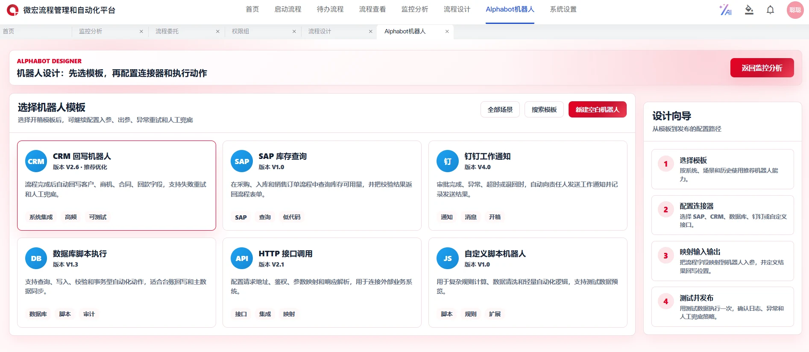Click the JS template round icon
Image resolution: width=809 pixels, height=352 pixels.
[x=448, y=258]
